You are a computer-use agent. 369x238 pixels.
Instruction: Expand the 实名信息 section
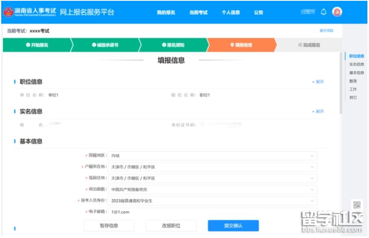(318, 111)
